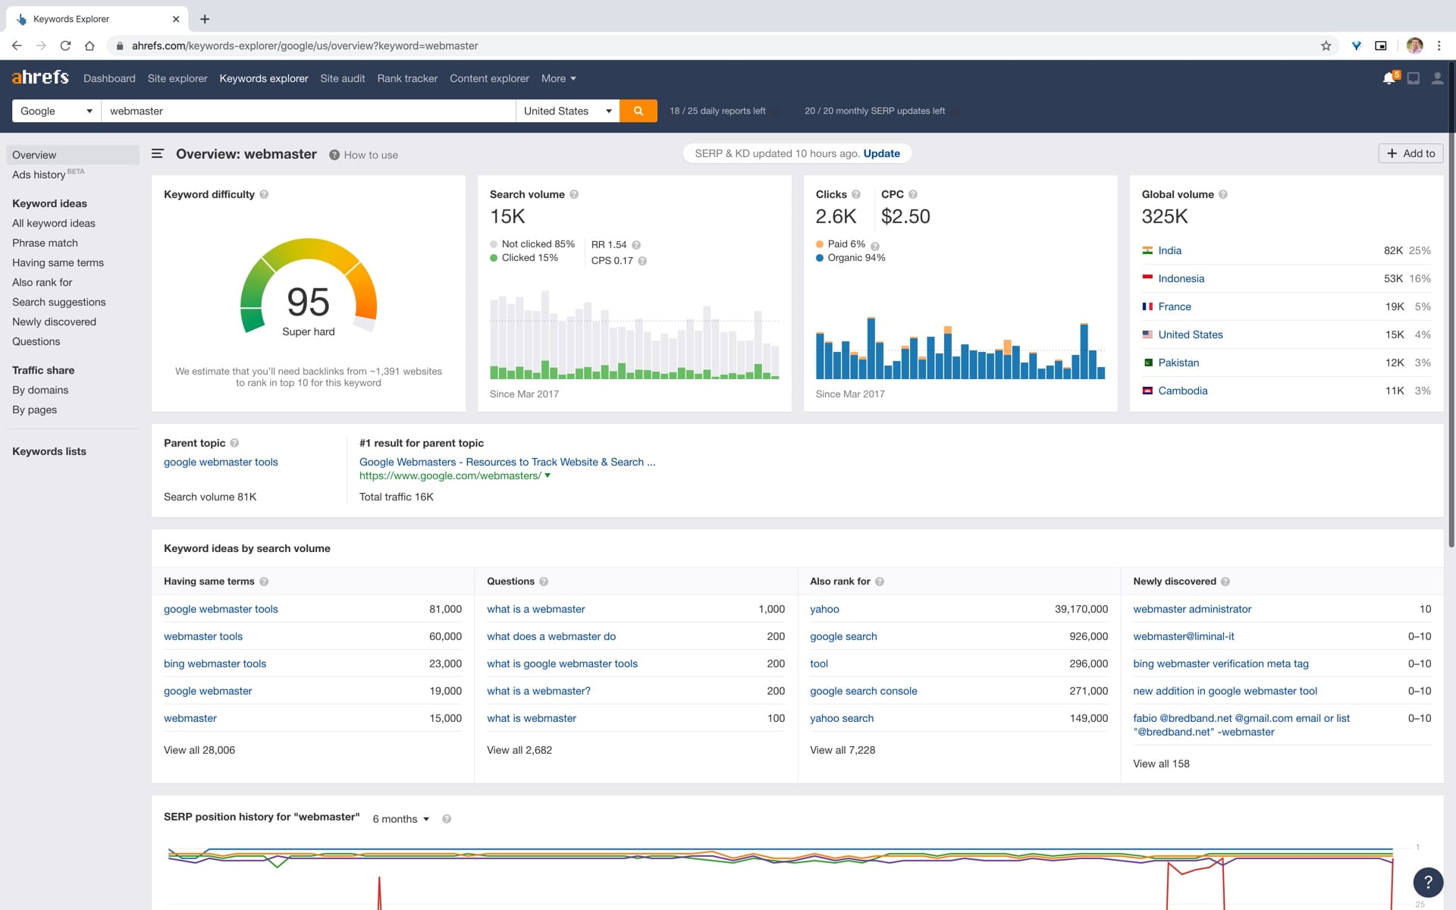Image resolution: width=1456 pixels, height=910 pixels.
Task: Open the United States country dropdown
Action: [566, 111]
